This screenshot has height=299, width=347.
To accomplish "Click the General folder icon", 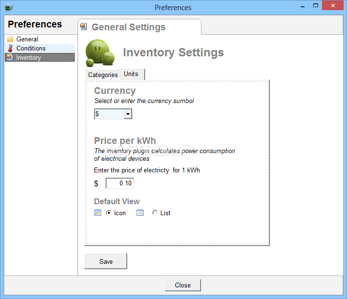I will click(10, 39).
